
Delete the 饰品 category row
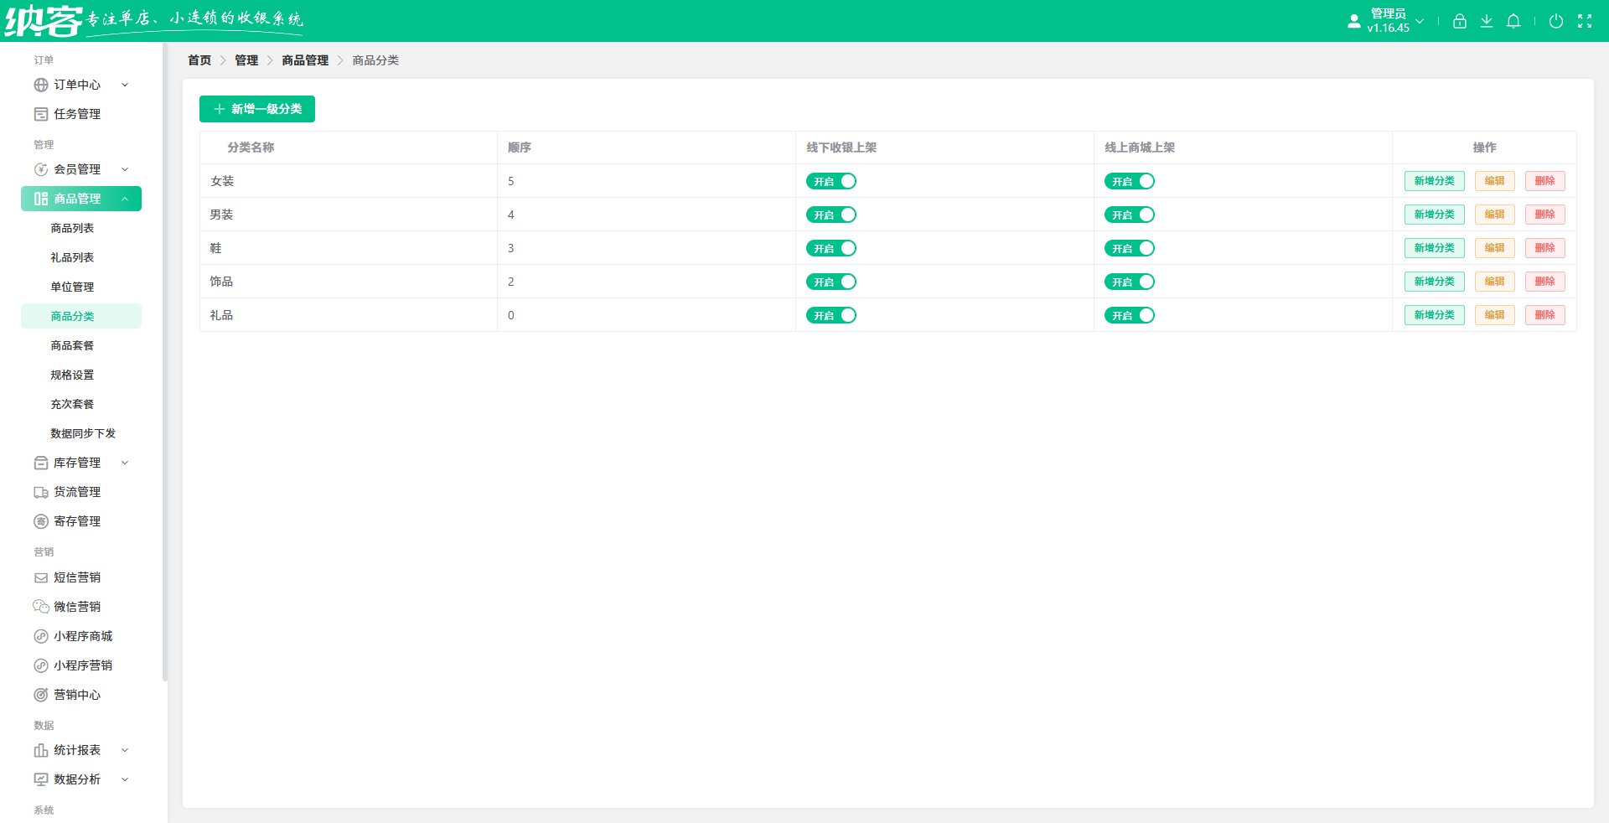coord(1544,282)
